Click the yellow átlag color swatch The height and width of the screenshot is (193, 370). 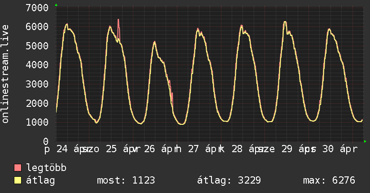[x=18, y=180]
